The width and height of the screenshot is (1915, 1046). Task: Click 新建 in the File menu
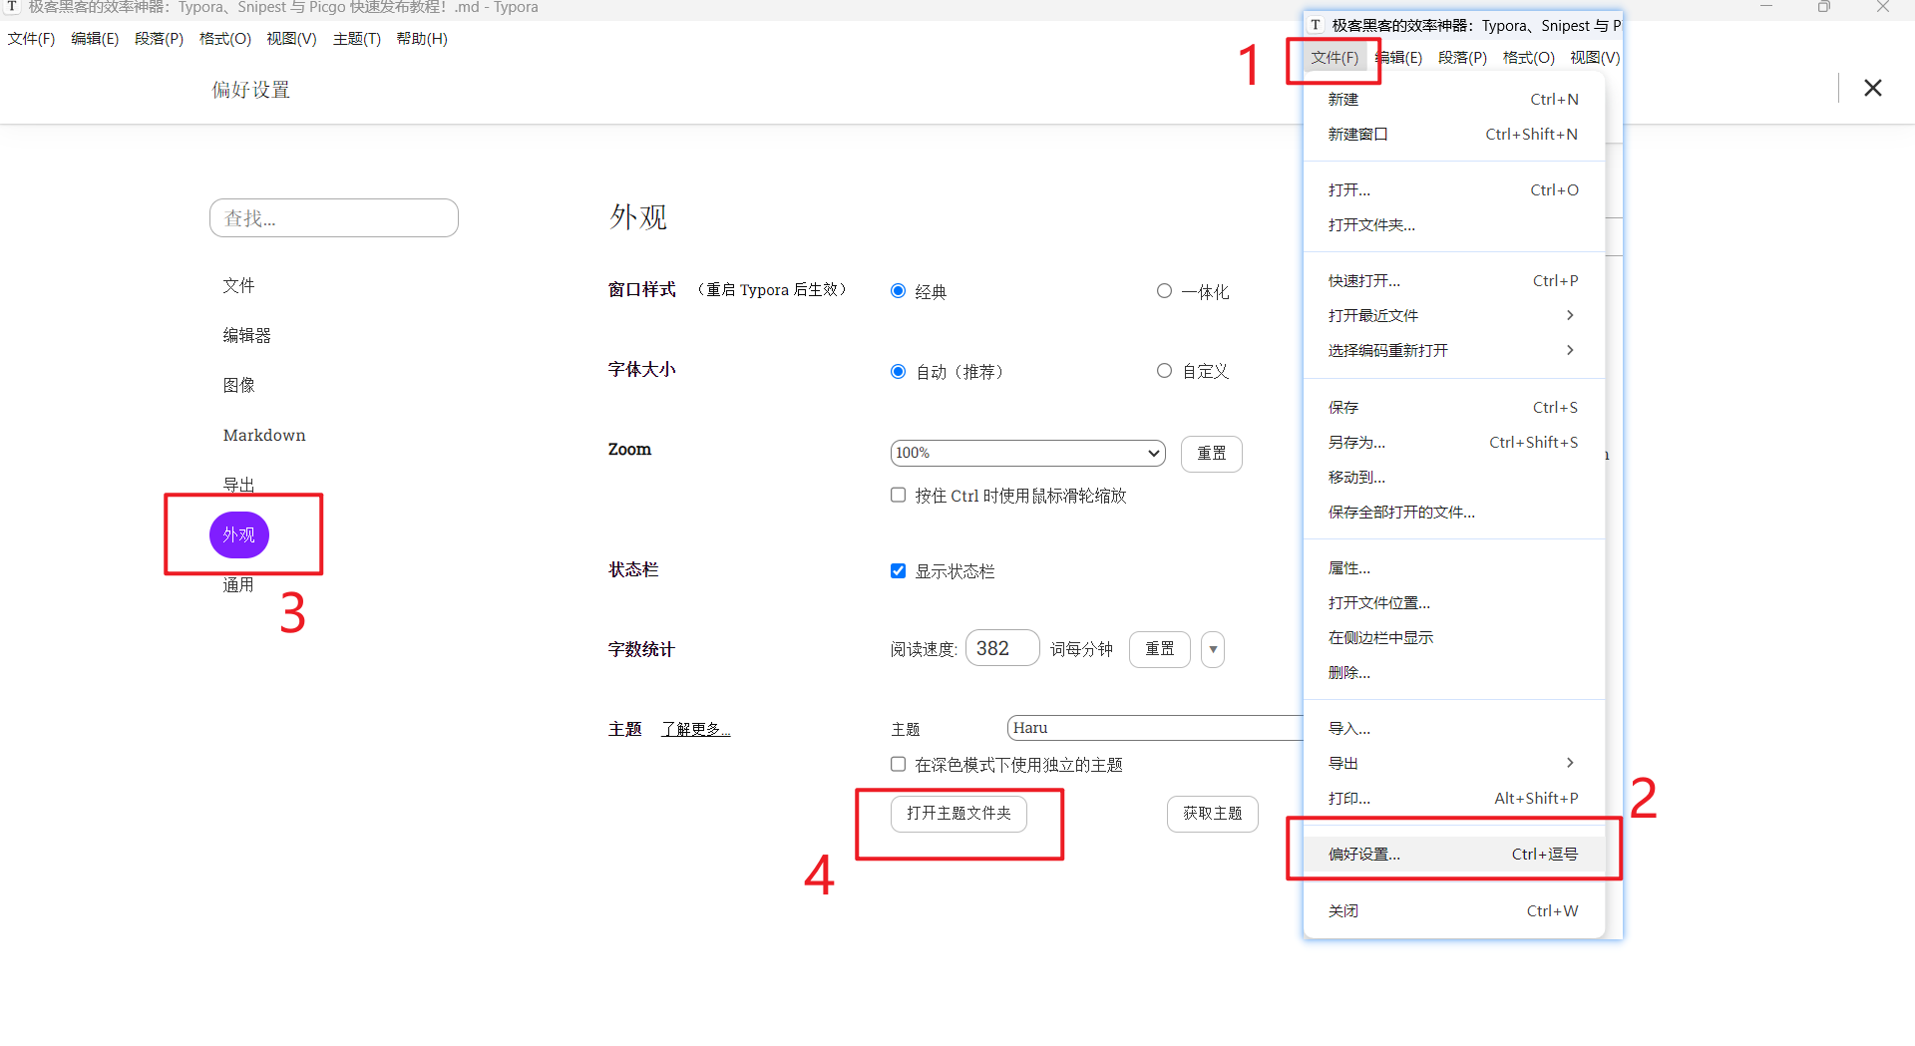coord(1454,99)
